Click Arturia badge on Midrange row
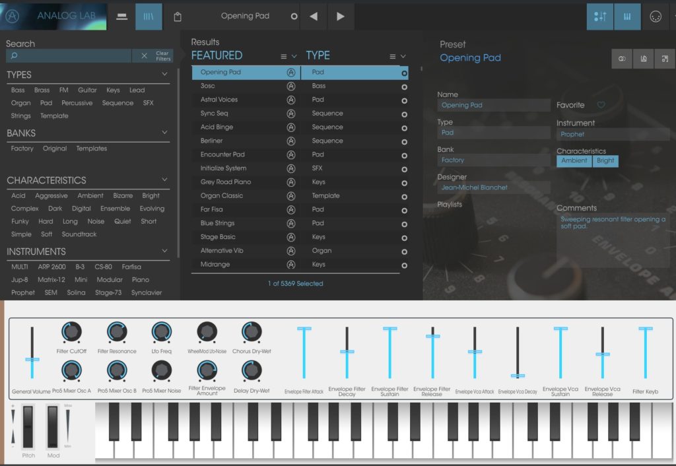The height and width of the screenshot is (466, 676). (291, 265)
